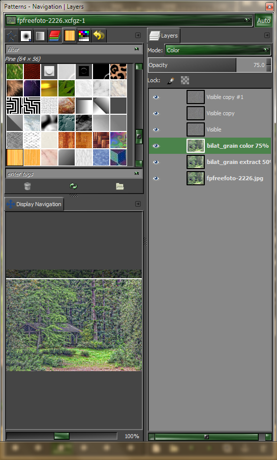This screenshot has width=277, height=460.
Task: Open the Gradients dock tab
Action: point(40,36)
